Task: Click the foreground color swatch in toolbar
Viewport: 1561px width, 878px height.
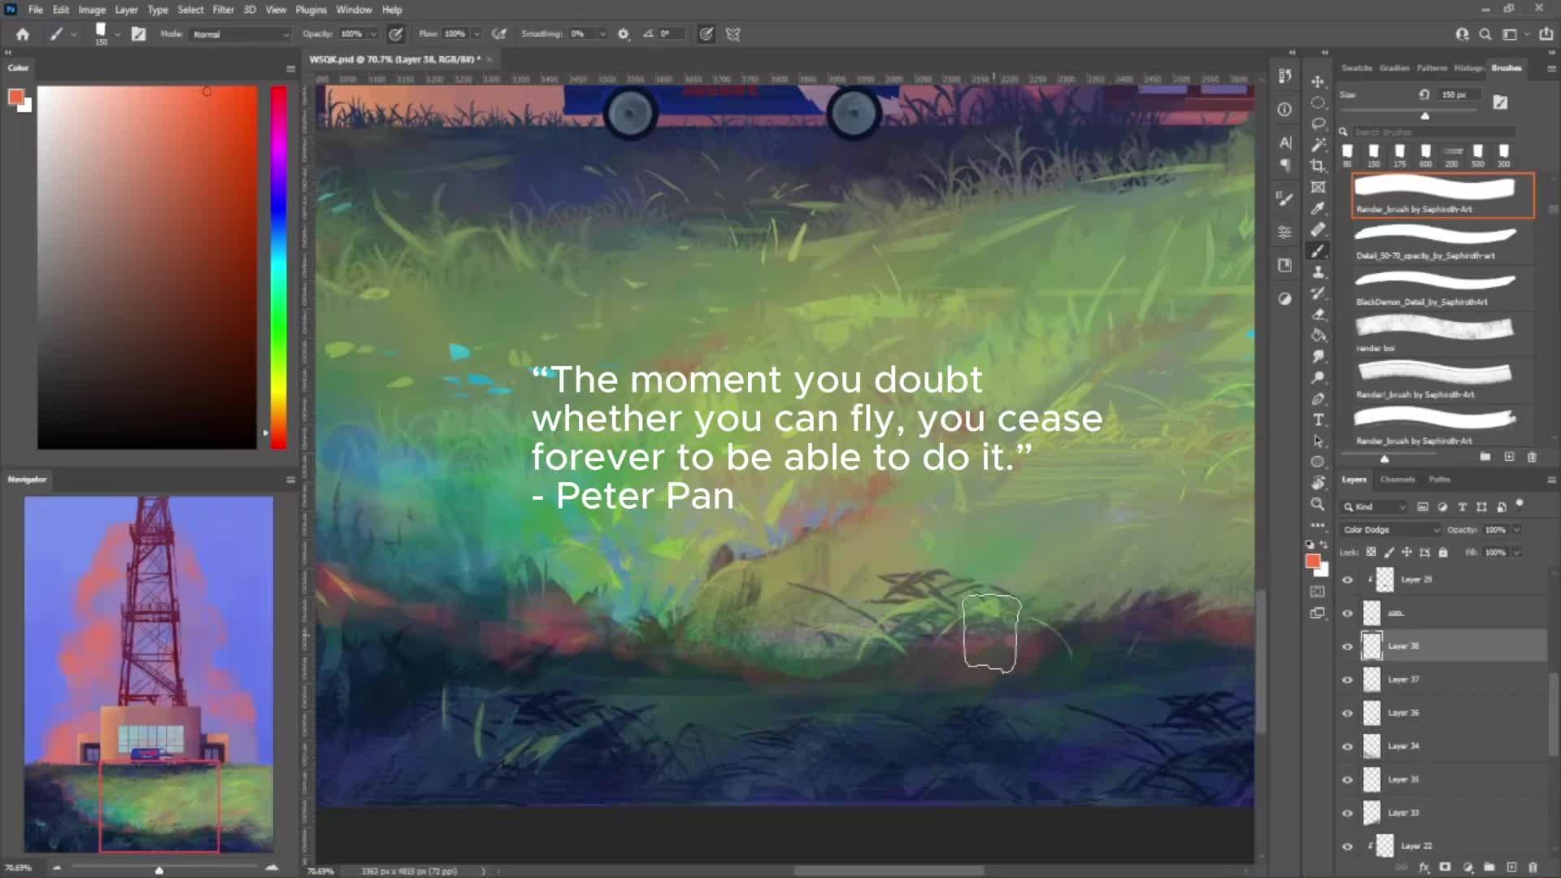Action: 1312,562
